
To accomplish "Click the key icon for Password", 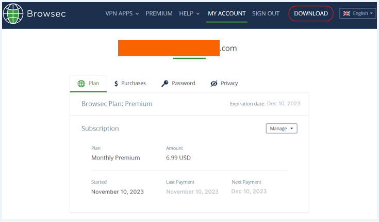I will click(x=165, y=84).
